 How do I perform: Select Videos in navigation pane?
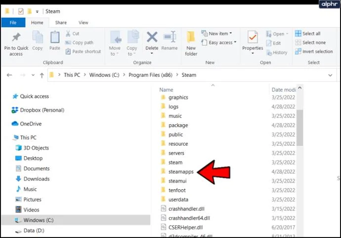(27, 210)
